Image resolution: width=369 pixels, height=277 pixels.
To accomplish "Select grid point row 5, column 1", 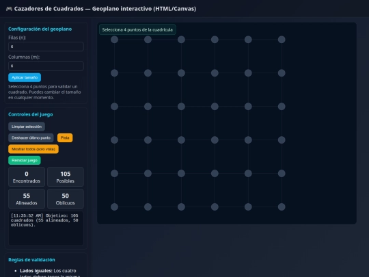I will pyautogui.click(x=114, y=173).
